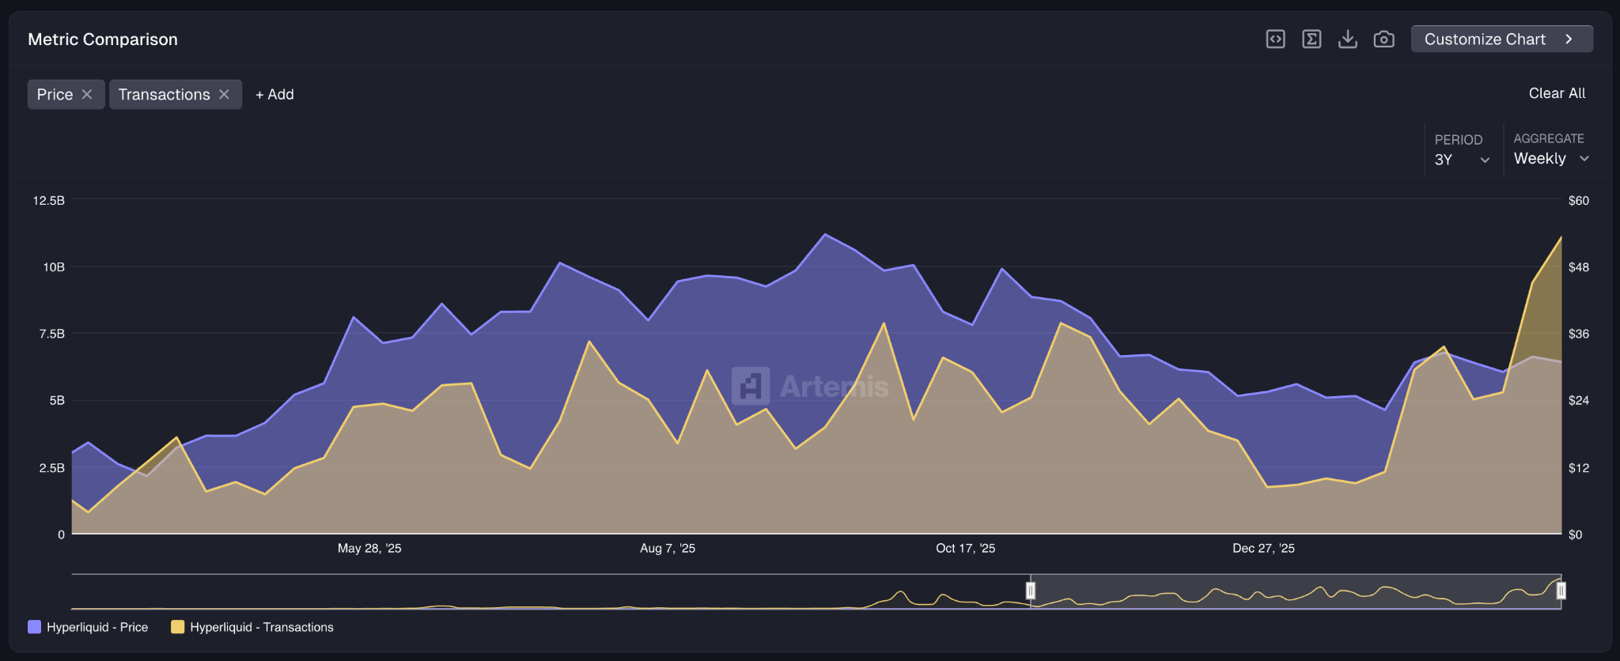This screenshot has height=661, width=1620.
Task: Click the $12 right axis label
Action: click(1578, 467)
